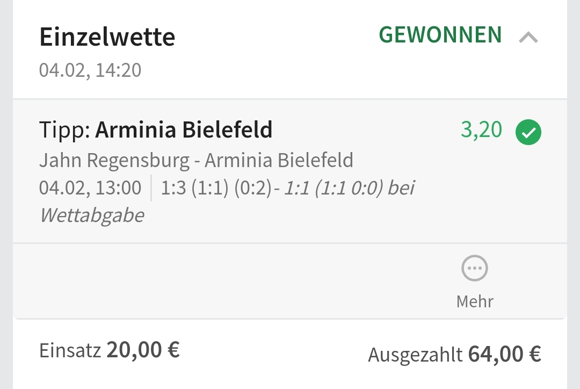
Task: Click final score "1:3 (1:1) (0:2)"
Action: coord(216,188)
